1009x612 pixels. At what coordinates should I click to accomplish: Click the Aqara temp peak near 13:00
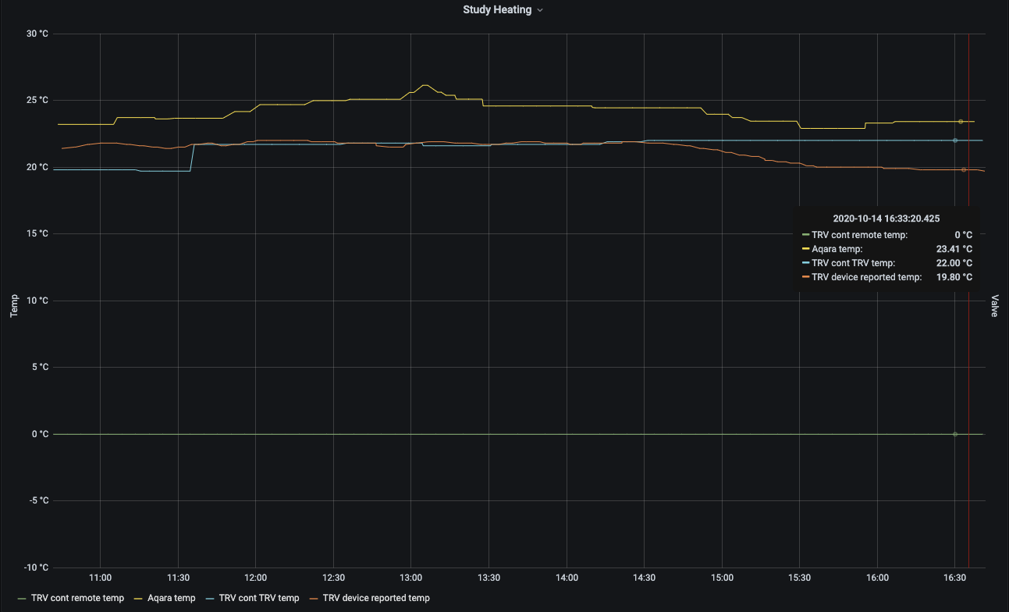425,85
